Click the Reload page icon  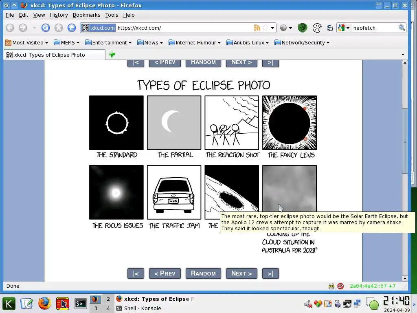click(46, 28)
